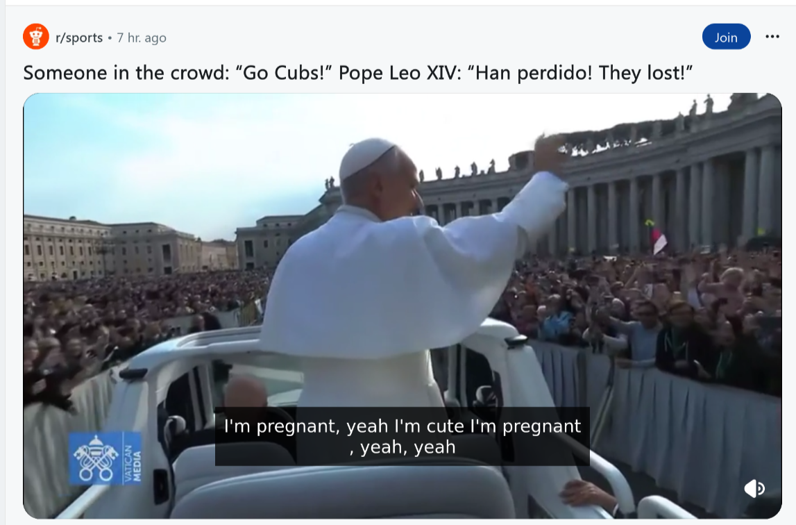
Task: Open the three-dot post options menu
Action: 772,37
